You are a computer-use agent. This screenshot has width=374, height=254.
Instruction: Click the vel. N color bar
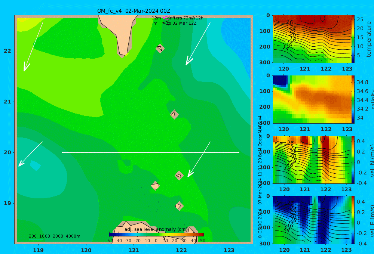[x=353, y=159]
